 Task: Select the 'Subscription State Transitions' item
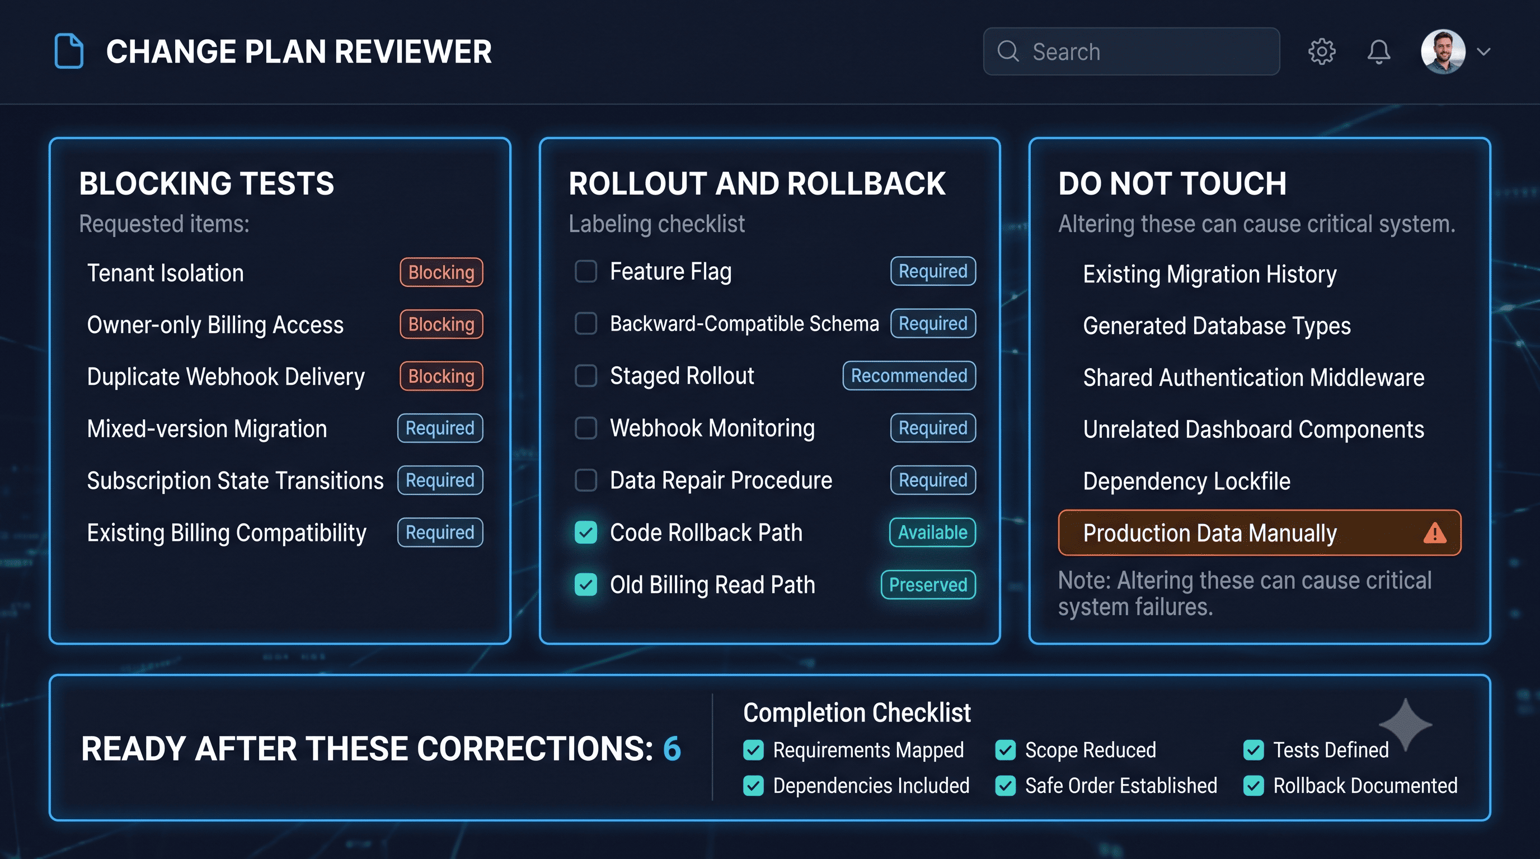click(x=236, y=481)
